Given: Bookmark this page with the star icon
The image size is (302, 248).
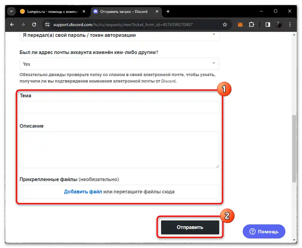Looking at the screenshot, I should [x=225, y=25].
